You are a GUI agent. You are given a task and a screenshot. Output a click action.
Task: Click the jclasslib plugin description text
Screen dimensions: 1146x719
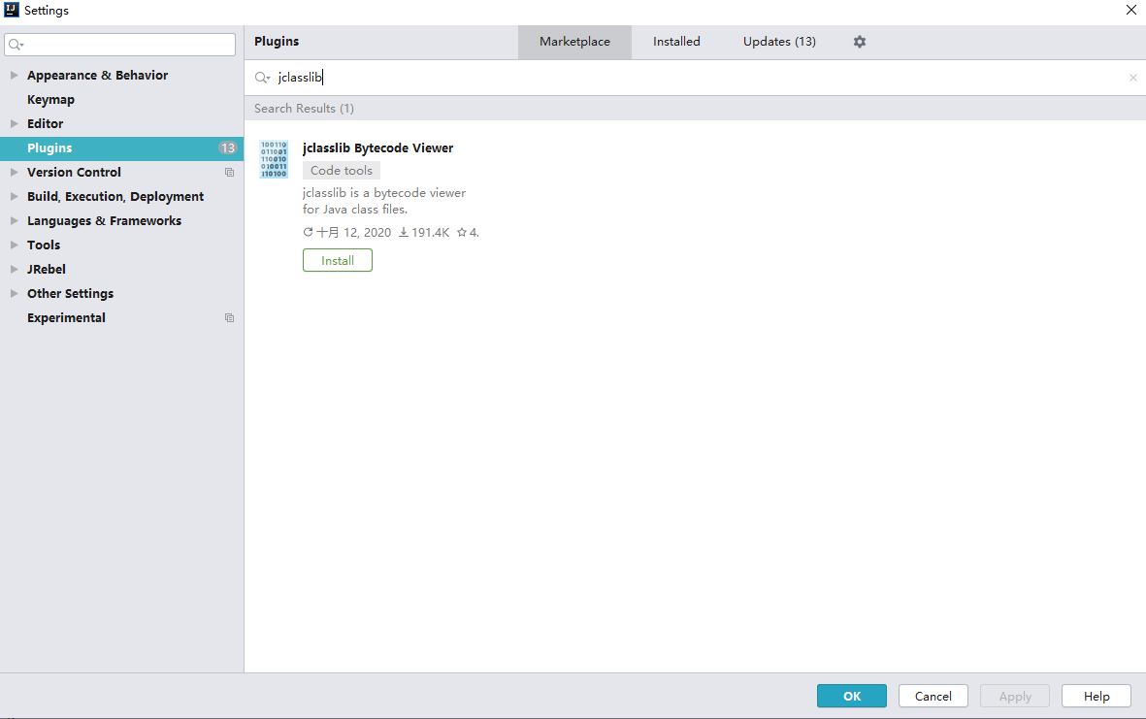[x=383, y=201]
